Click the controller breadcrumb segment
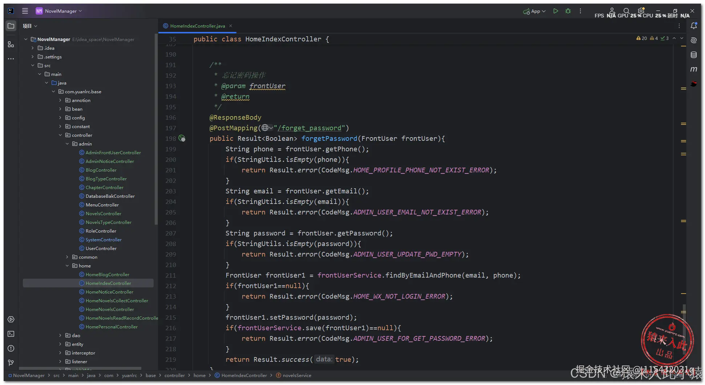This screenshot has width=705, height=385. 174,375
